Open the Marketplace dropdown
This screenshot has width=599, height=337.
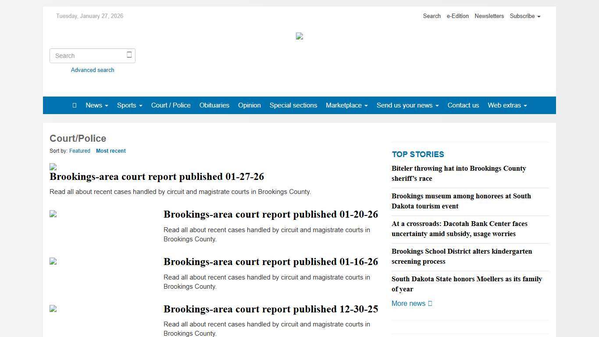(x=346, y=105)
